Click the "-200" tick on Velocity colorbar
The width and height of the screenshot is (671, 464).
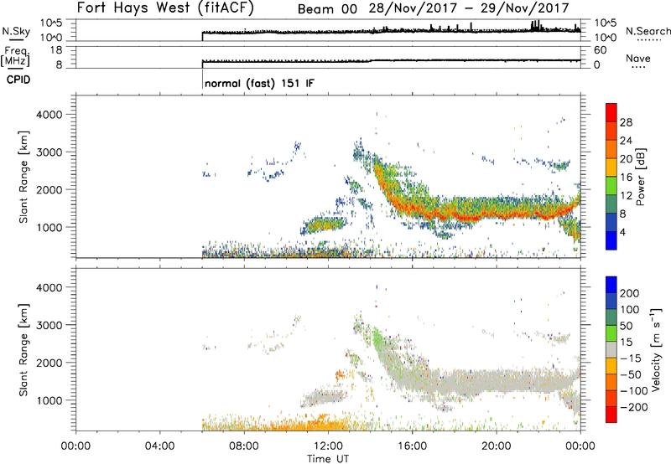tap(634, 407)
